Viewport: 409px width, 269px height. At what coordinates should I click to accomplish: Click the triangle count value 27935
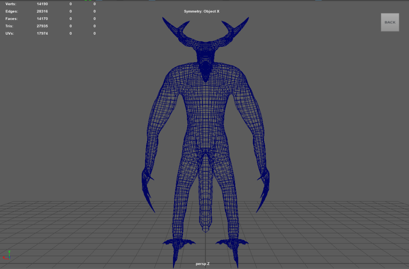click(x=42, y=26)
